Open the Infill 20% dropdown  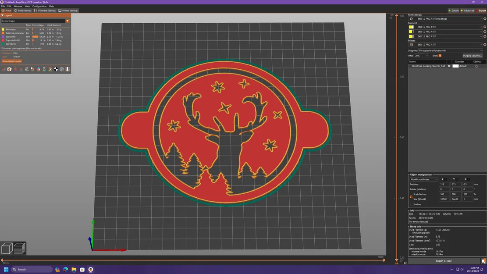[x=421, y=56]
